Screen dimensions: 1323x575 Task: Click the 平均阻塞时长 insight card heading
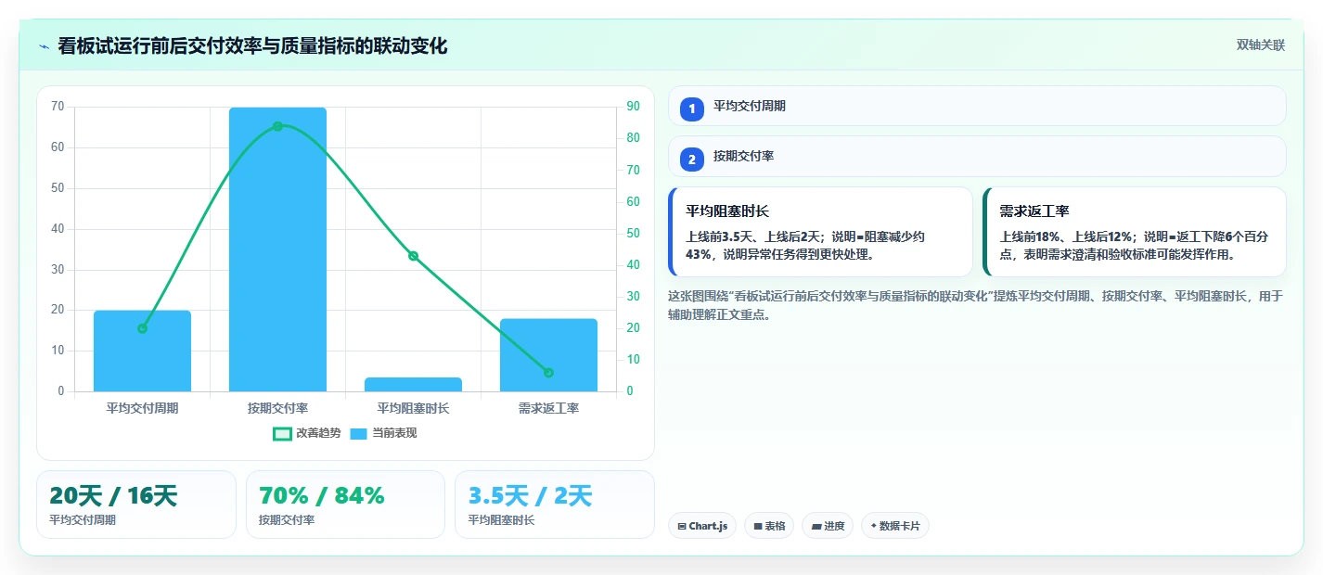tap(727, 211)
